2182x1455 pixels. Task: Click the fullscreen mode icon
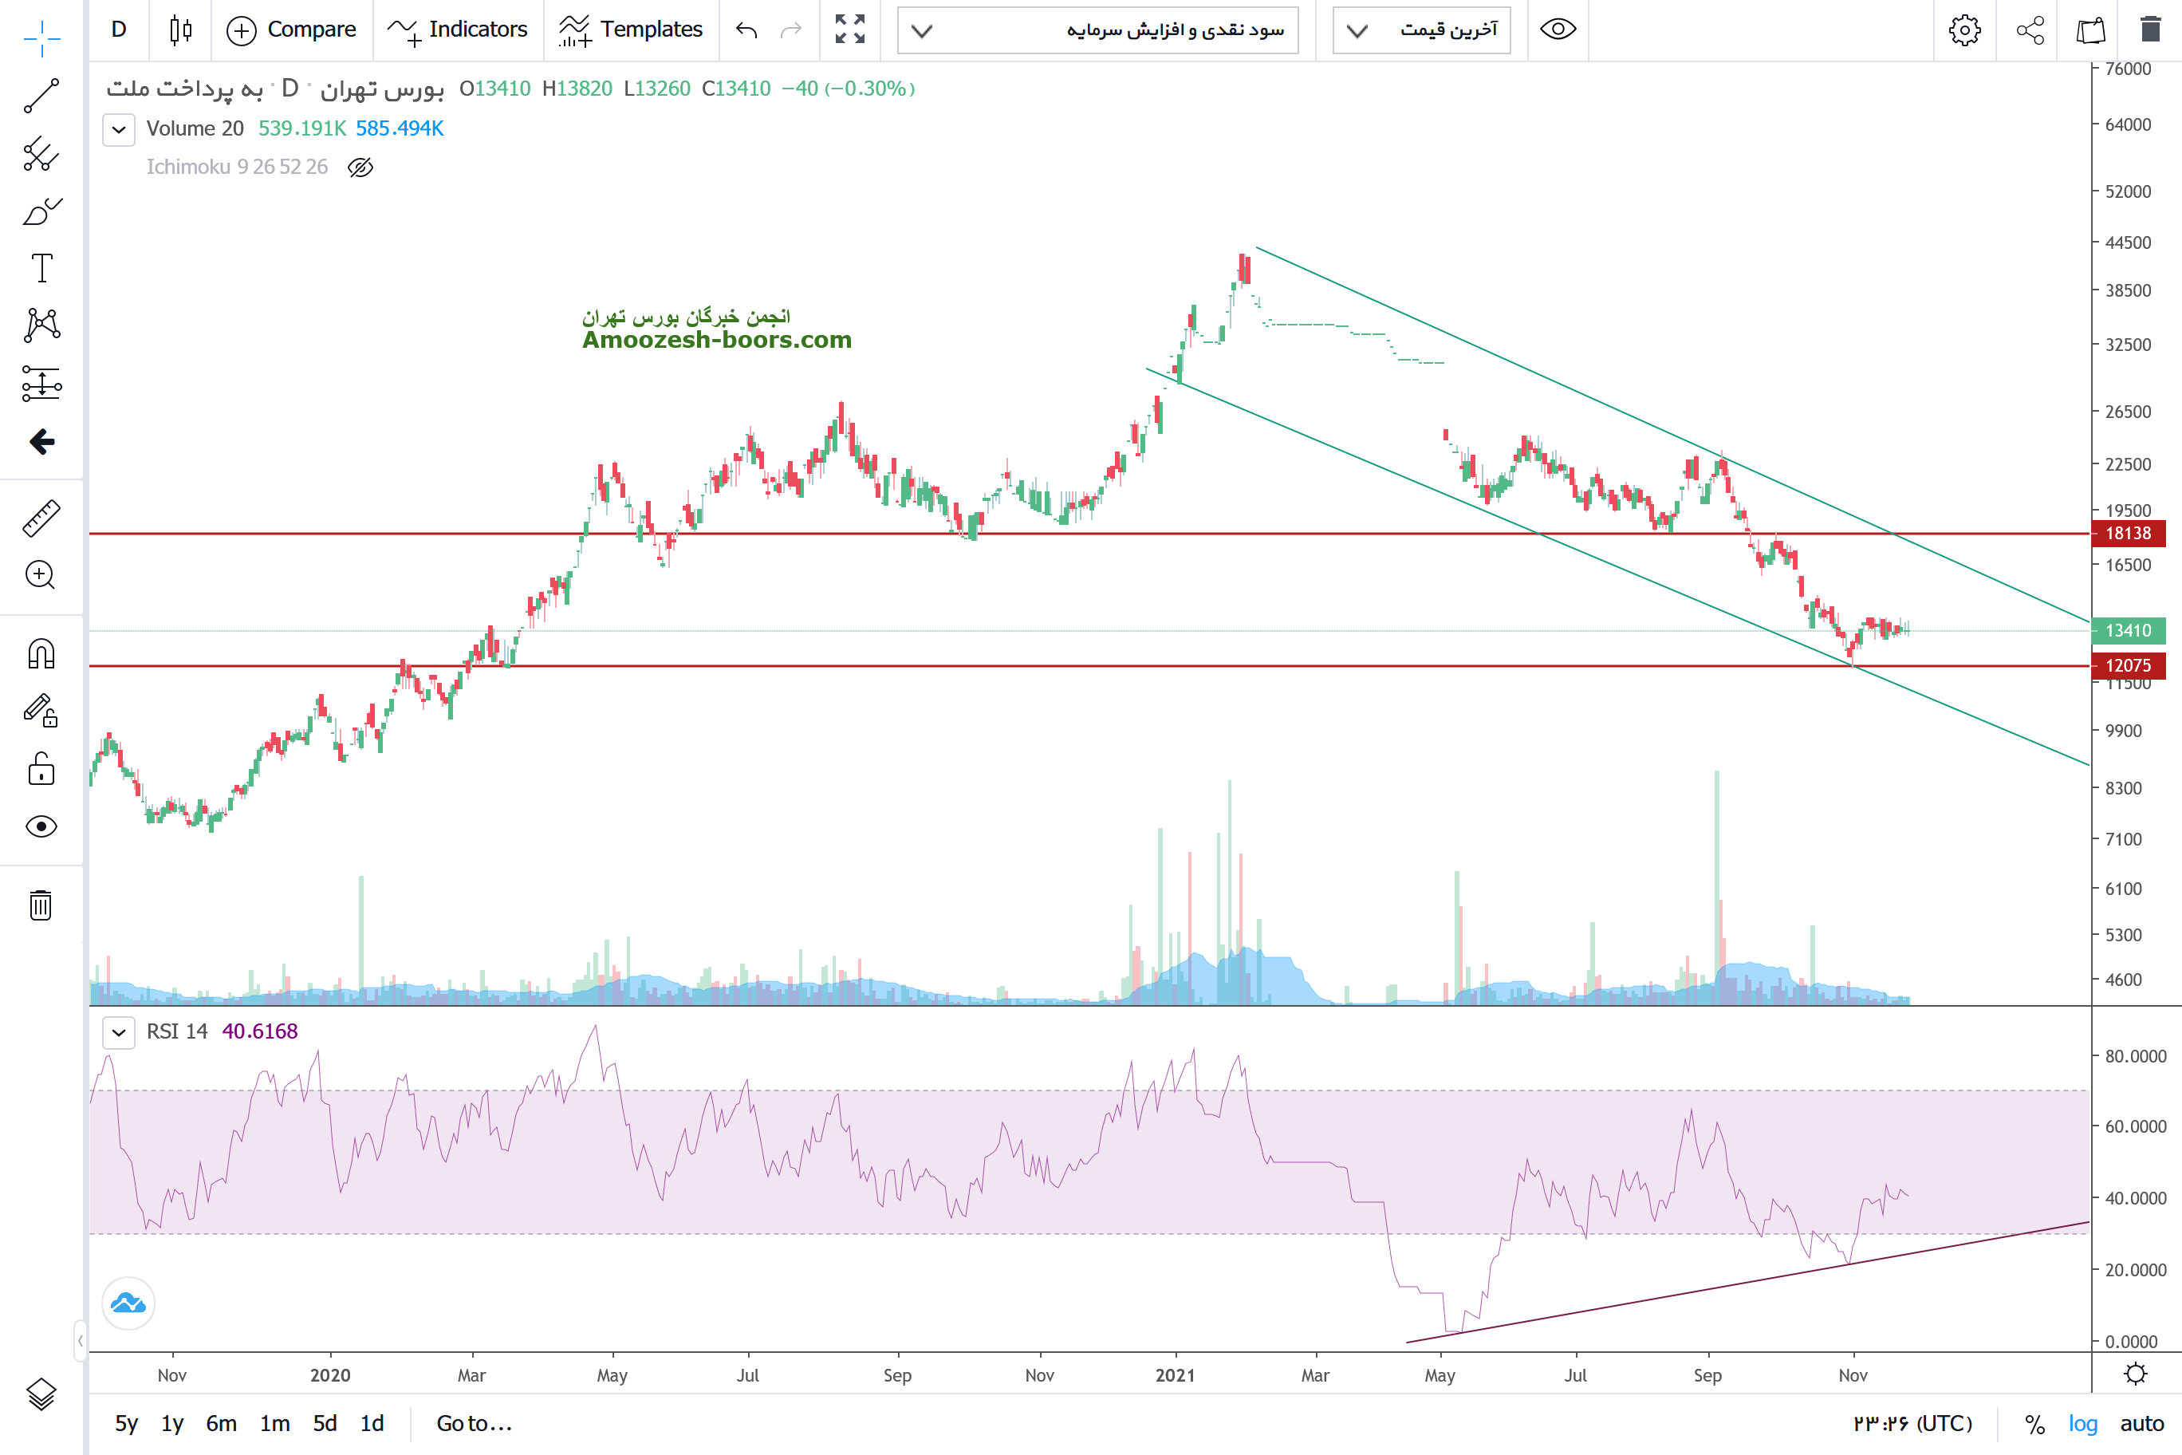click(849, 30)
